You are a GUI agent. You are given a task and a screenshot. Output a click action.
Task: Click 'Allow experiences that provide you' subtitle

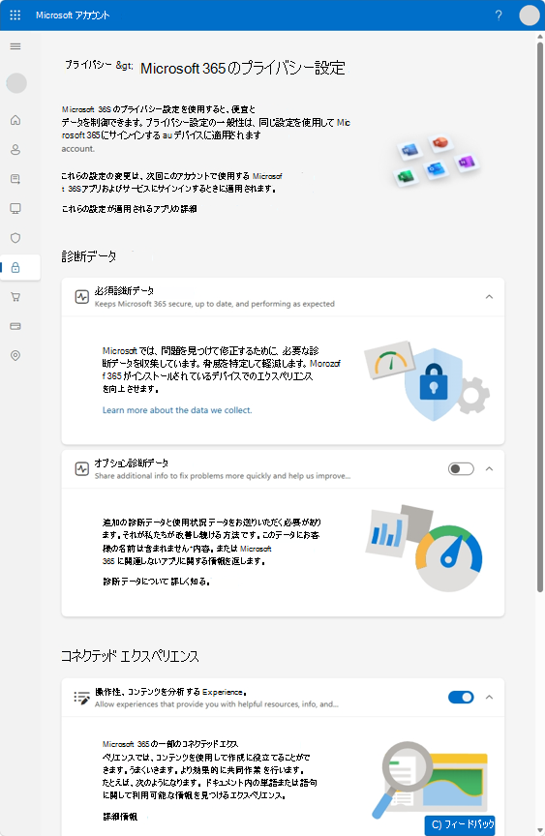tap(217, 704)
